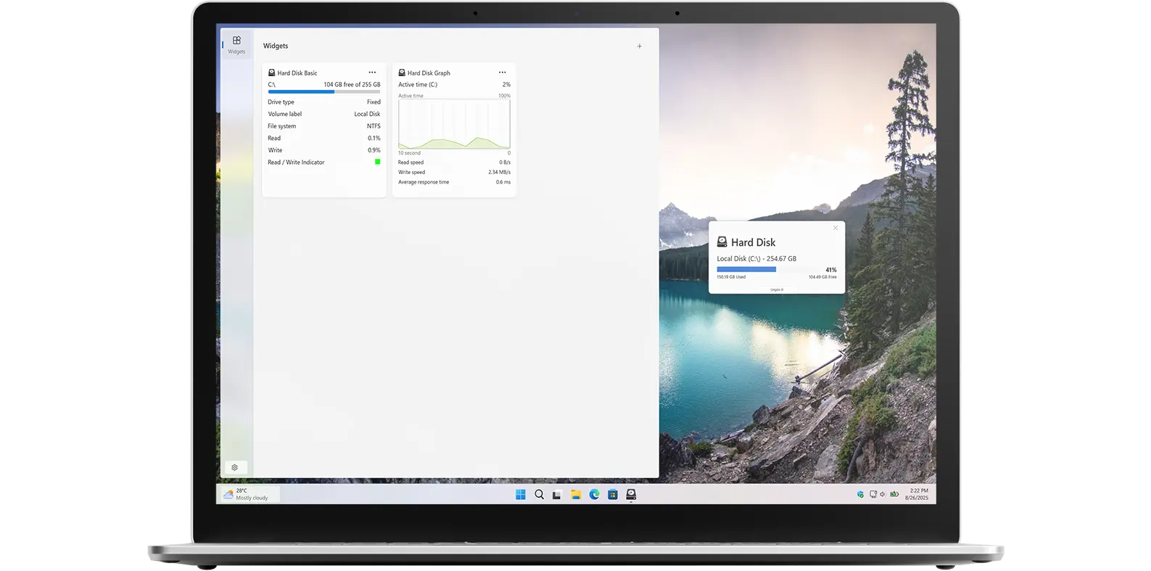Click the Windows Security tray icon
Image resolution: width=1151 pixels, height=571 pixels.
pyautogui.click(x=860, y=494)
